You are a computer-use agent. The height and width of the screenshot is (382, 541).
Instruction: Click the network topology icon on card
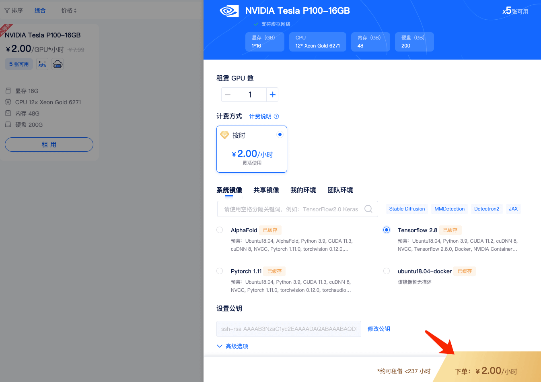42,64
